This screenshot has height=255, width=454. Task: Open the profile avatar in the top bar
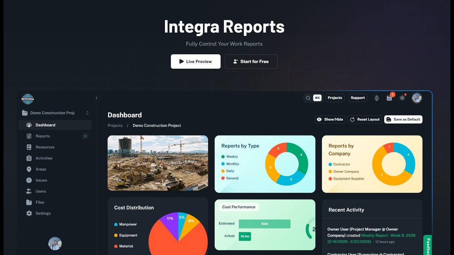417,98
